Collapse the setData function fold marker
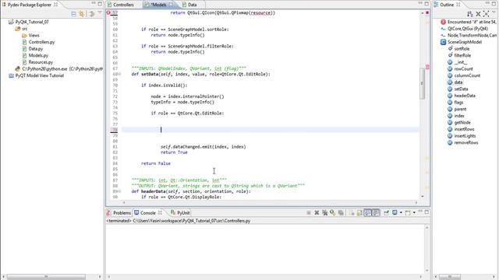 (x=119, y=75)
